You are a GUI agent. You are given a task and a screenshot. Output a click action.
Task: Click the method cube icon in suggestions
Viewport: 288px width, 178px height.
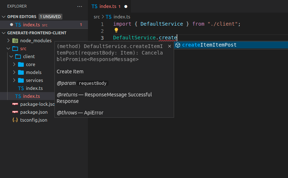178,45
